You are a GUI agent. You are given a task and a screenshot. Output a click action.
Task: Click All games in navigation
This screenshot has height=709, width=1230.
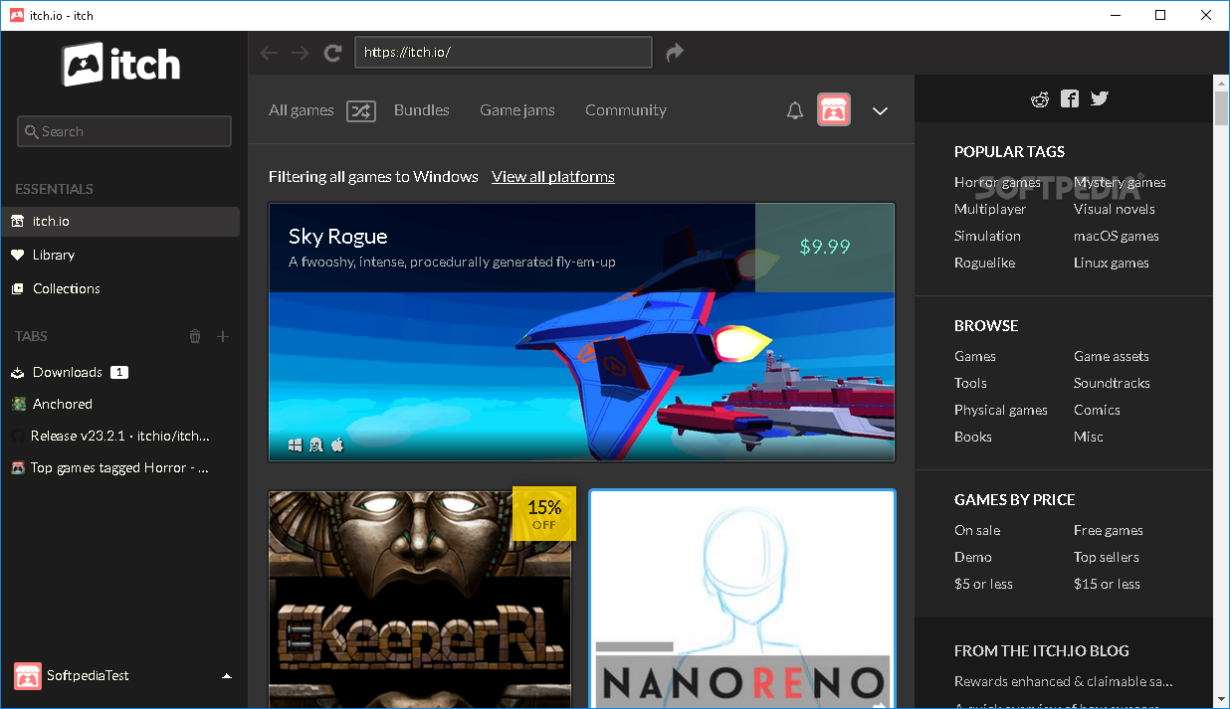[302, 110]
